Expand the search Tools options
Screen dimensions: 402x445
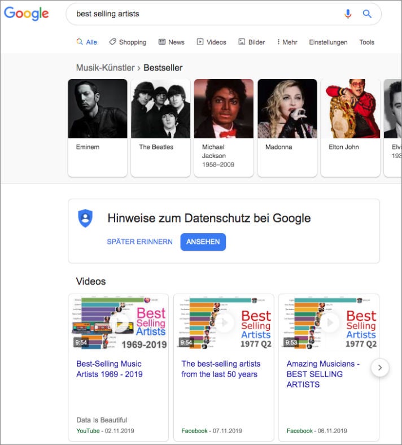coord(366,42)
